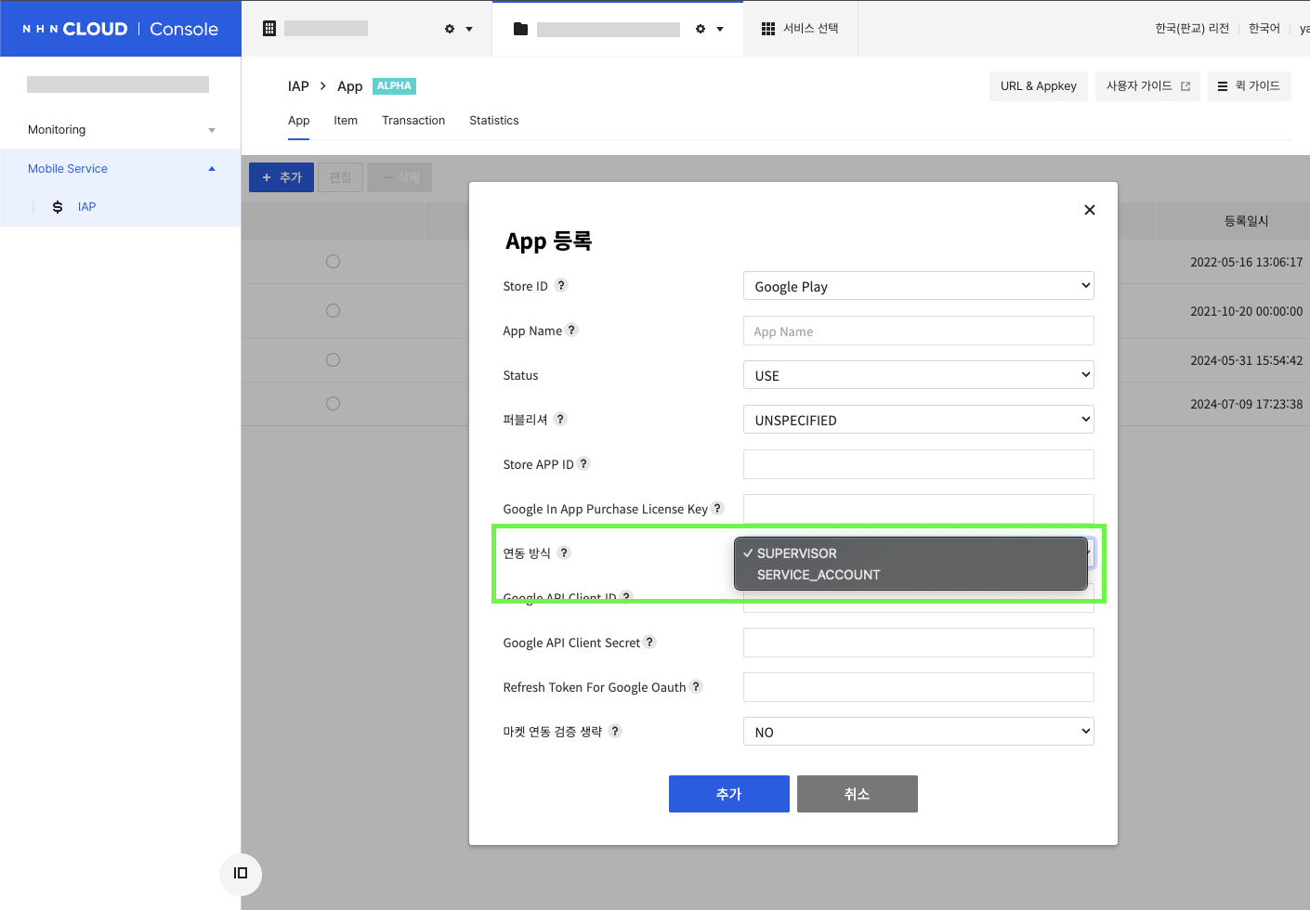The height and width of the screenshot is (910, 1310).
Task: Switch to the Transaction tab
Action: (413, 121)
